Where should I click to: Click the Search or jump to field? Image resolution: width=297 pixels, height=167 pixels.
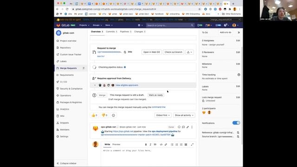click(x=170, y=25)
